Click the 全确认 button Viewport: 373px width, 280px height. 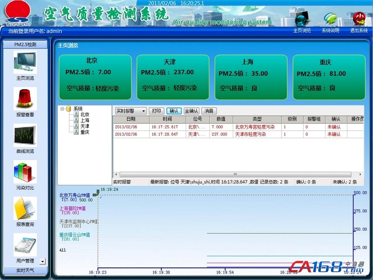[x=192, y=111]
